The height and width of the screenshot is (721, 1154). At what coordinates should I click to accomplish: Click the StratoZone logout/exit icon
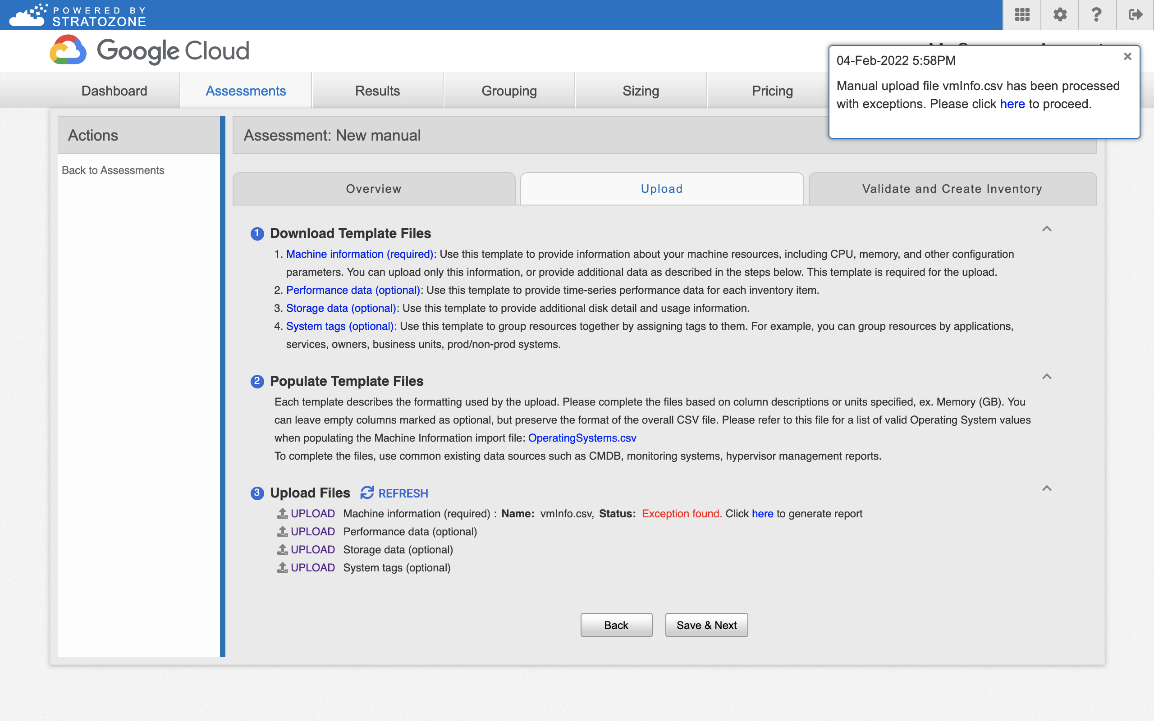[1133, 15]
